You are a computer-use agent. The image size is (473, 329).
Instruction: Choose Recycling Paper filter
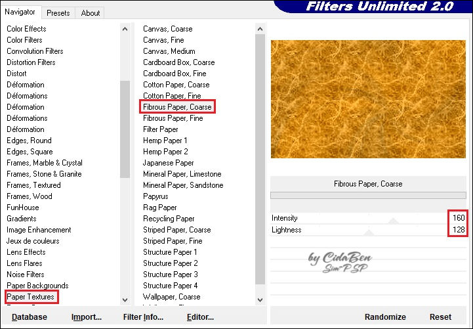click(169, 219)
